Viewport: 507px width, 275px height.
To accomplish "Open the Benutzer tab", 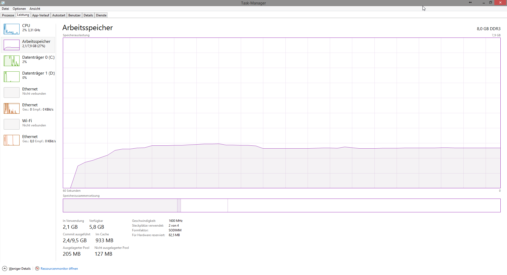I will pos(74,15).
